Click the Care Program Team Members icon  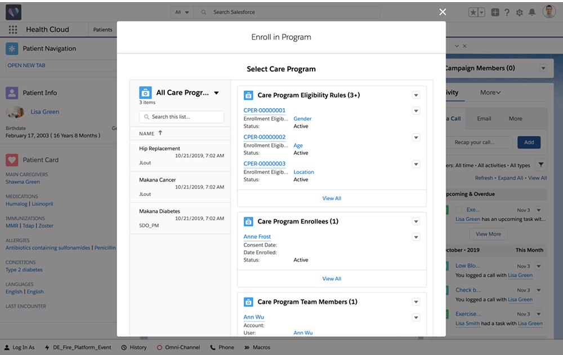pyautogui.click(x=248, y=302)
